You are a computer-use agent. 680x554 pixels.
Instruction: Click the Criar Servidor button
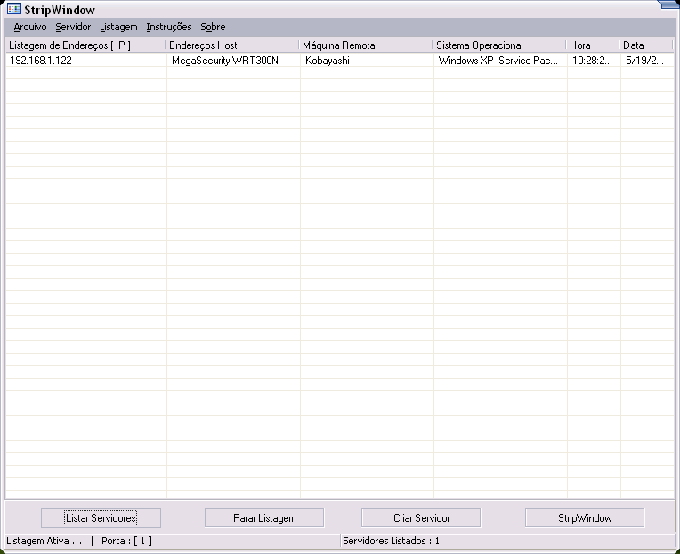421,518
